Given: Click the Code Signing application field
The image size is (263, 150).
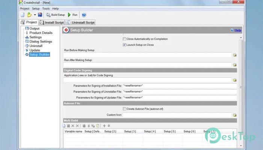Looking at the screenshot, I should click(x=147, y=80).
